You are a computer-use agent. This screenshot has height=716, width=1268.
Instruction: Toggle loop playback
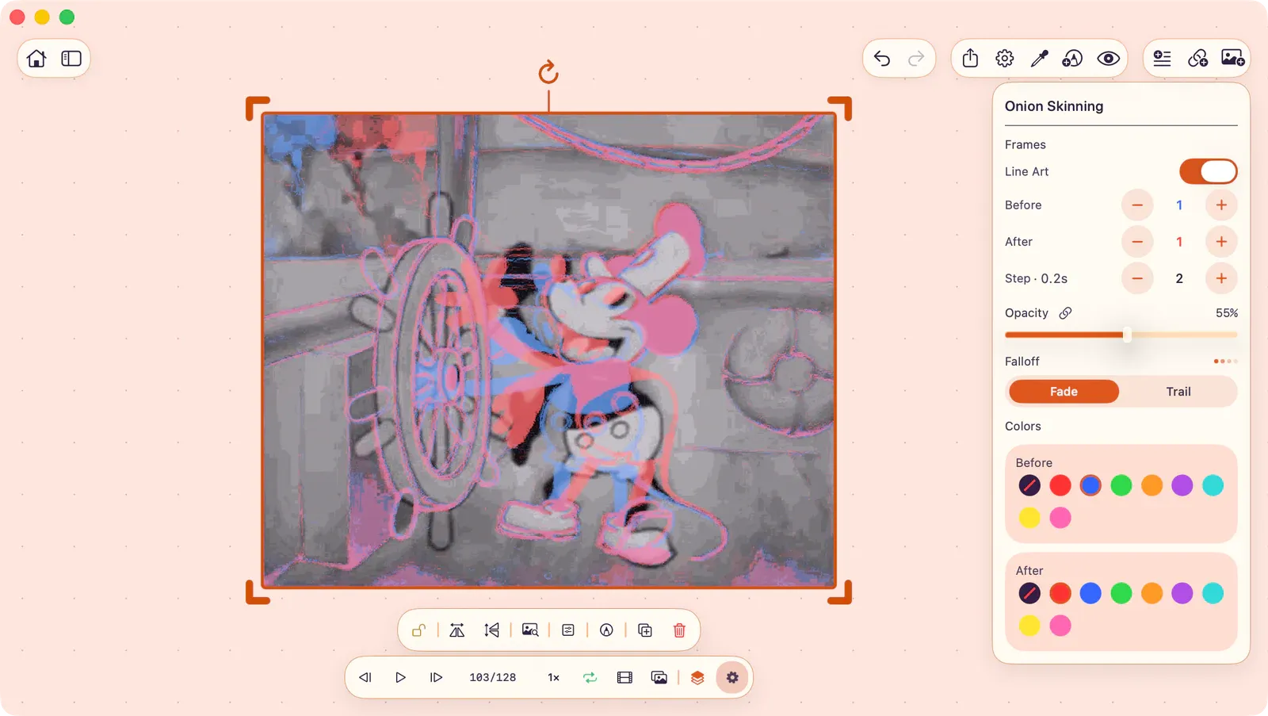point(590,677)
